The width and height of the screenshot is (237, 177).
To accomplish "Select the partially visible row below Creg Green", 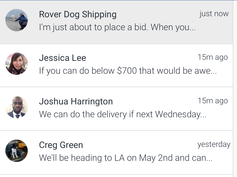I will (x=116, y=176).
